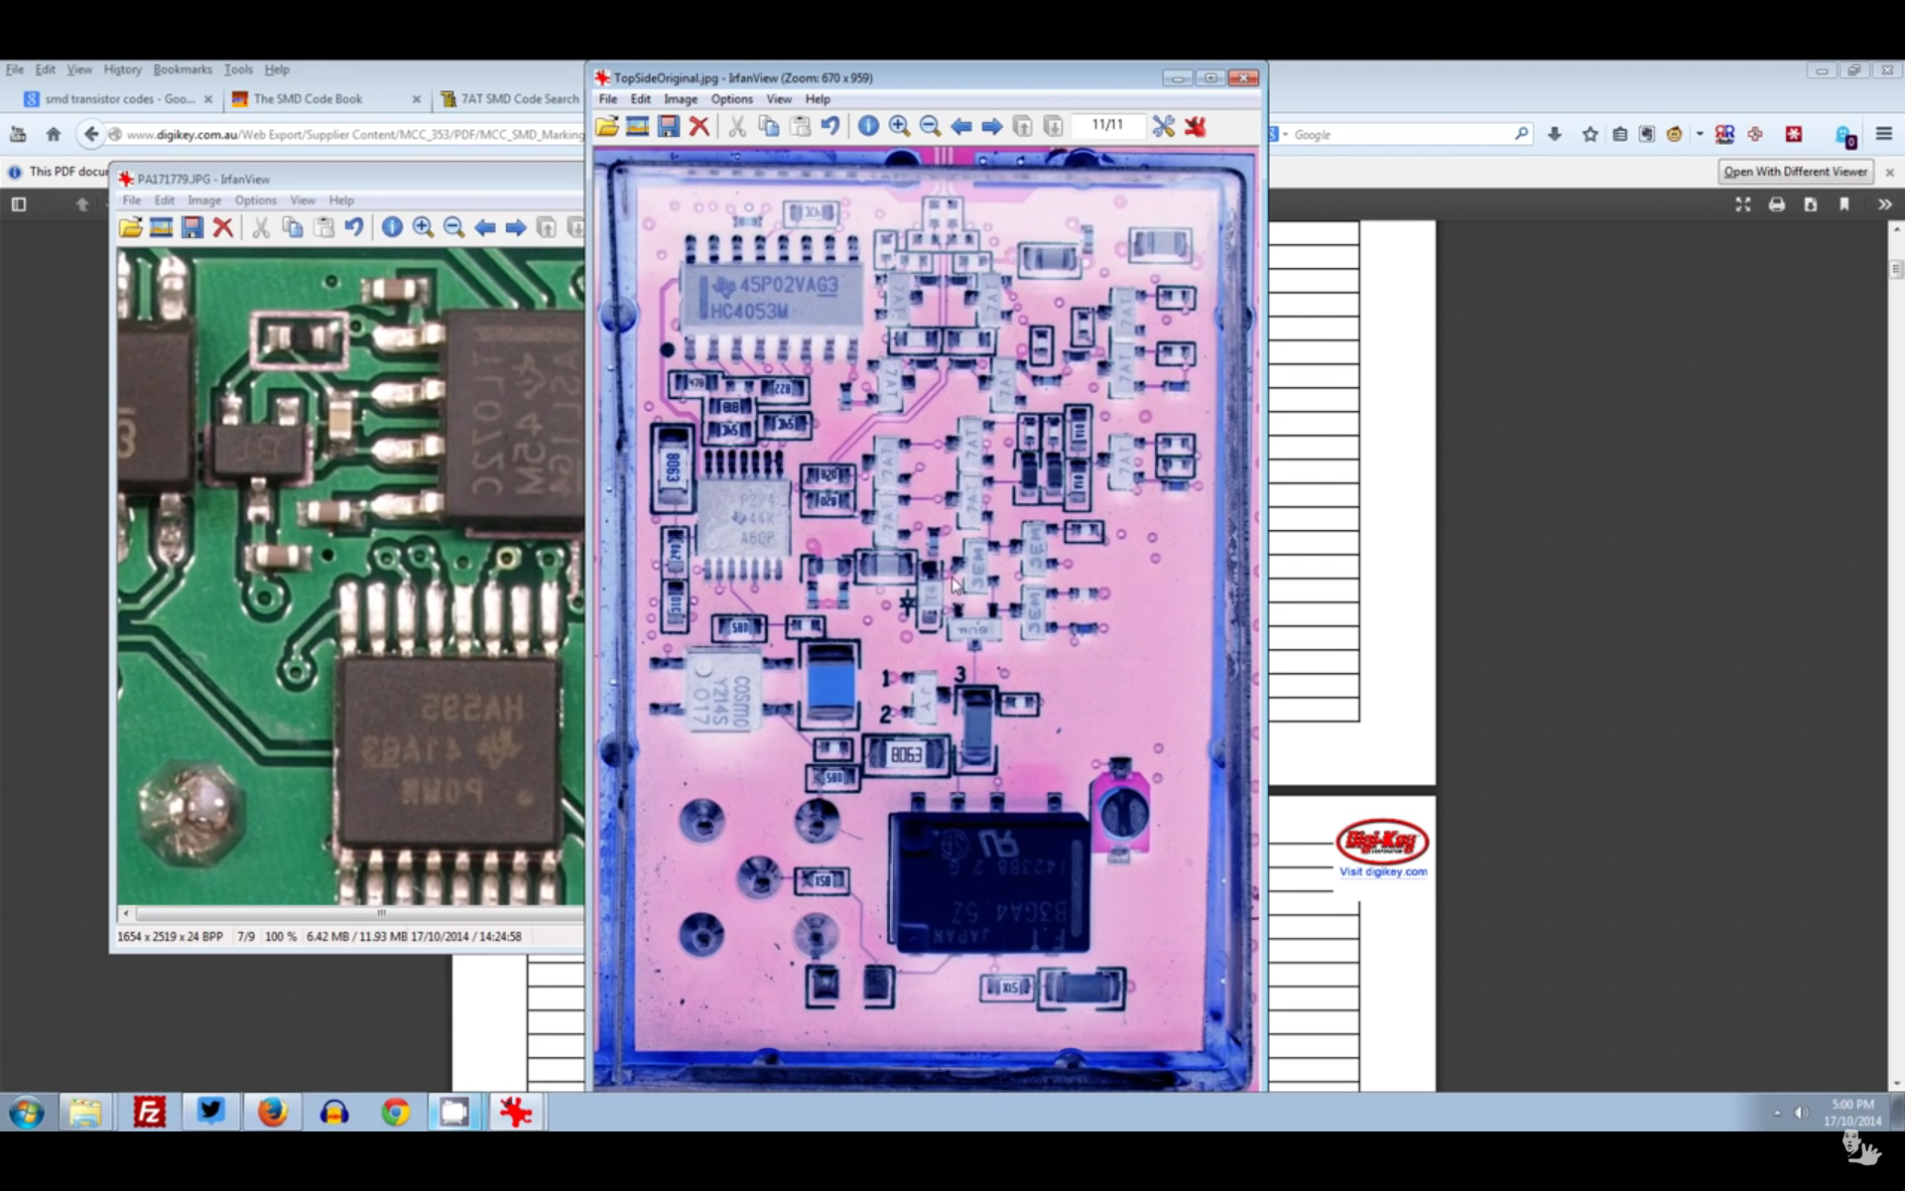Click zoom in magnifier in TopSideOriginal window
The image size is (1905, 1191).
(x=899, y=126)
